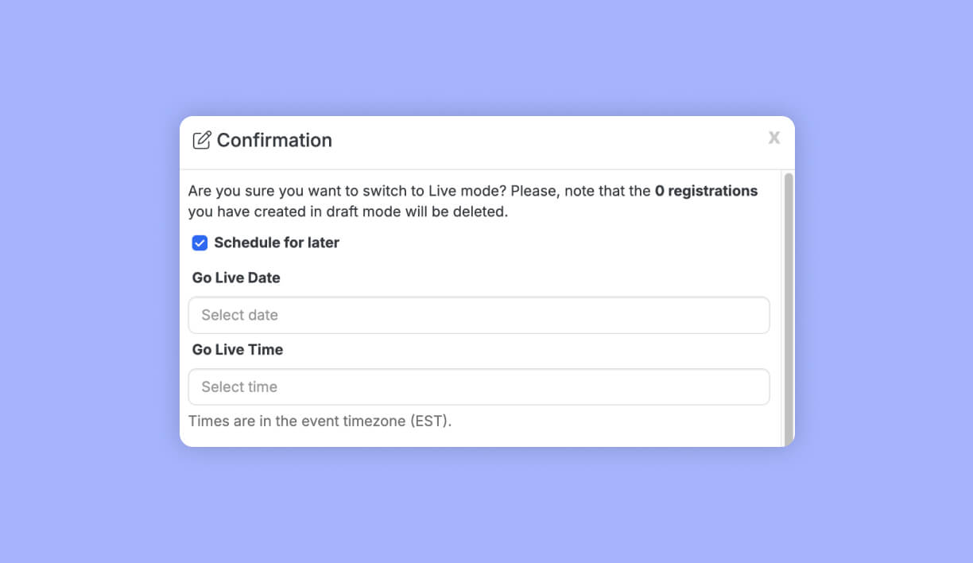
Task: Click inside the Select date input field
Action: tap(479, 315)
